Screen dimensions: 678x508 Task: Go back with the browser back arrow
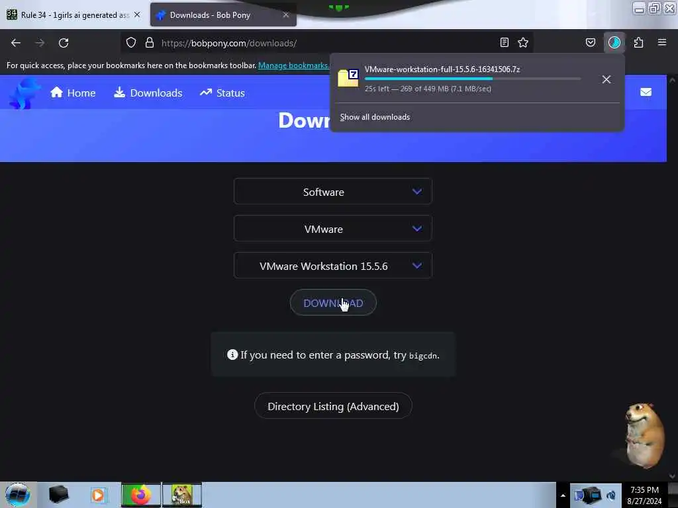(16, 43)
